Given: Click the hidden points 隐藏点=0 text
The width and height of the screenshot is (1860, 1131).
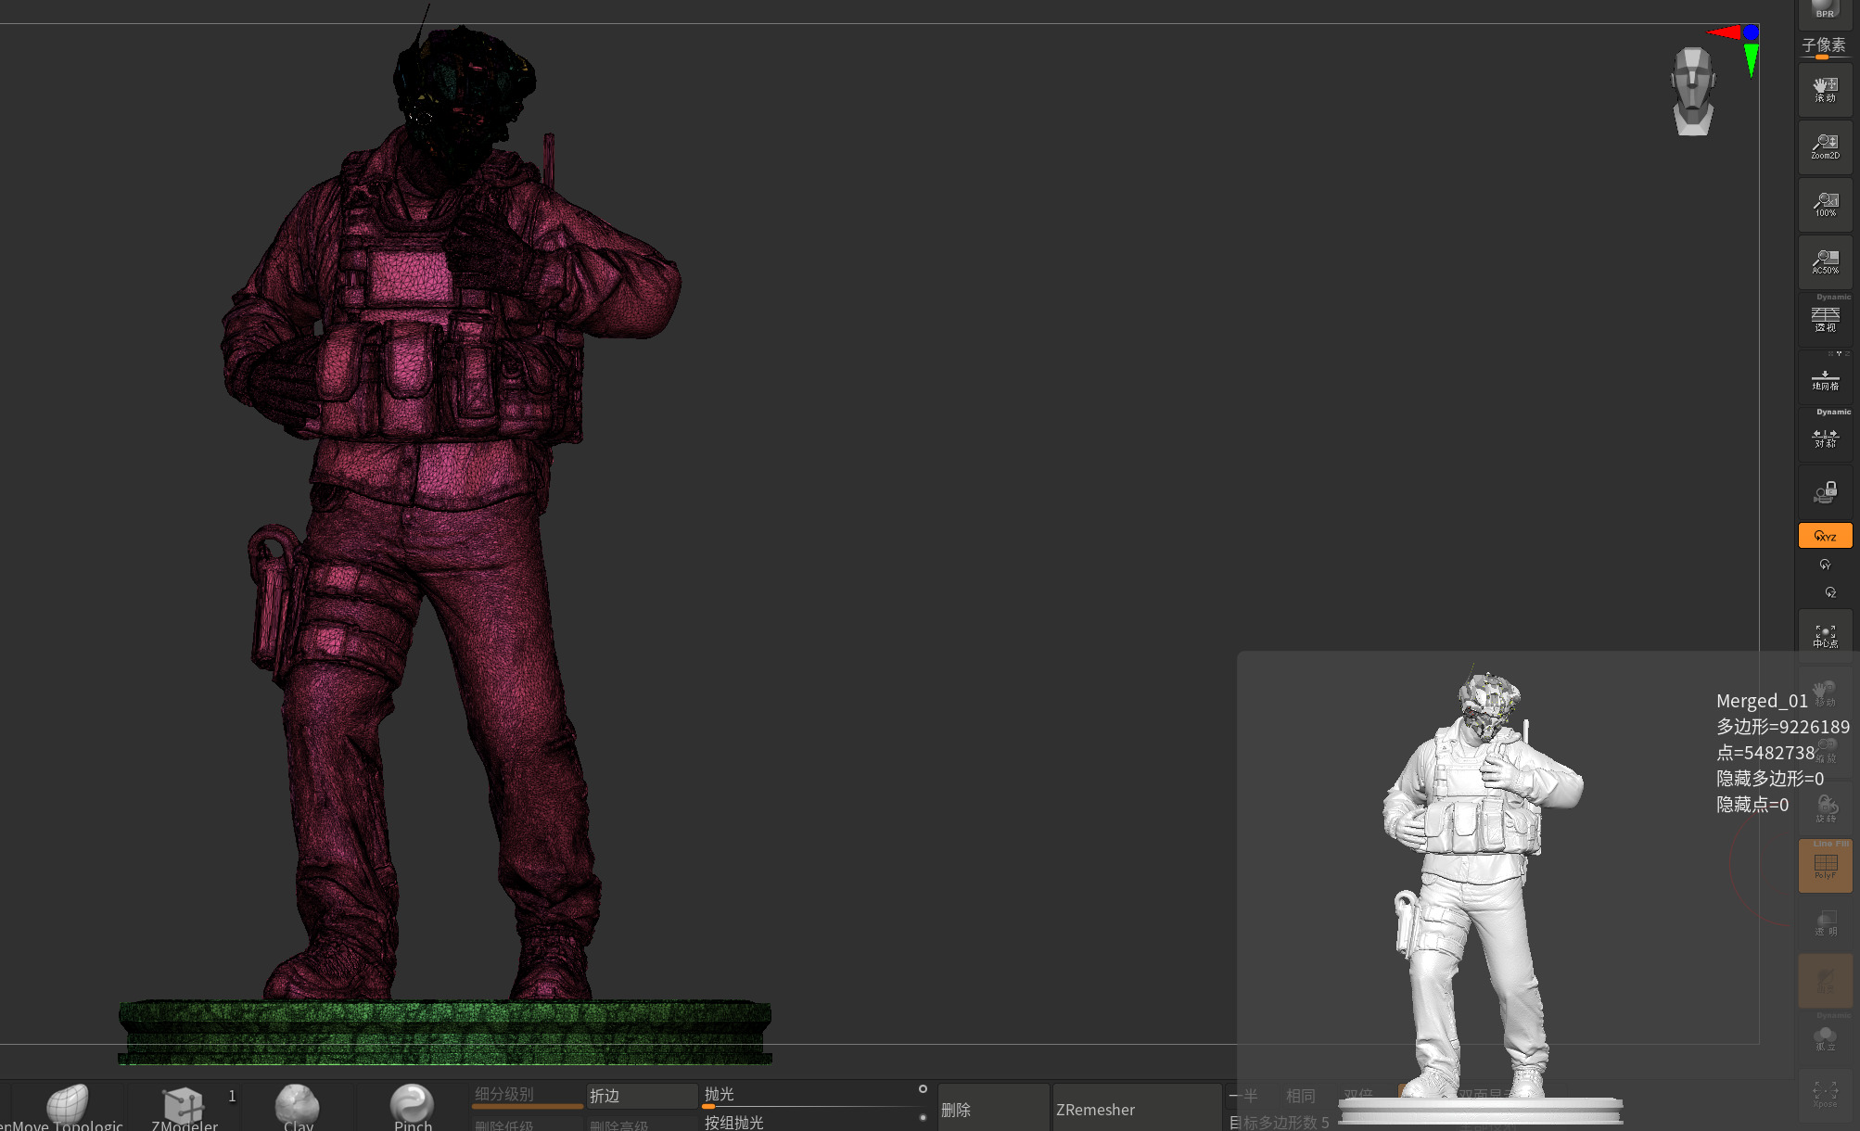Looking at the screenshot, I should pos(1752,805).
